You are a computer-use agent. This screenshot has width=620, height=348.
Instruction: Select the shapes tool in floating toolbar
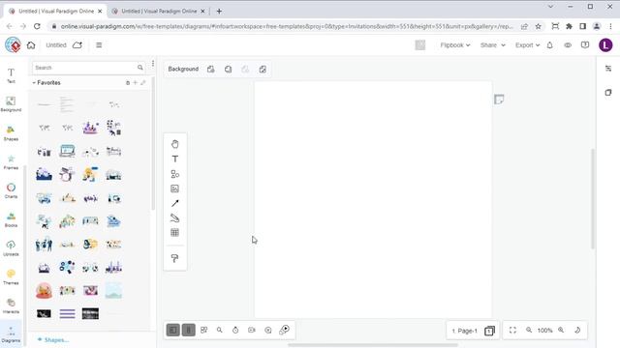[174, 174]
